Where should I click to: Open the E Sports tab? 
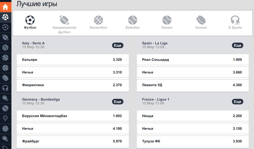pyautogui.click(x=235, y=22)
